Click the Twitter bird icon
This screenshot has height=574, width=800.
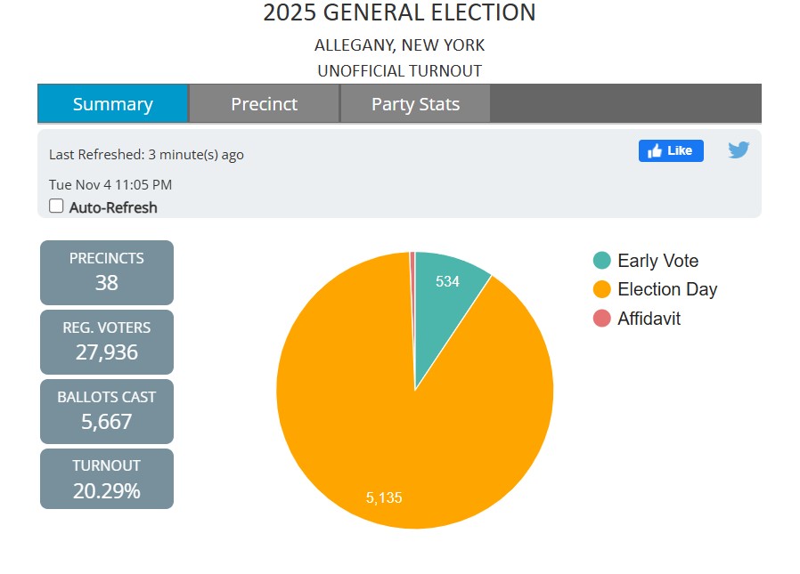pyautogui.click(x=739, y=150)
